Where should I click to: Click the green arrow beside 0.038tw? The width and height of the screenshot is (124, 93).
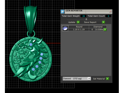coord(105,29)
